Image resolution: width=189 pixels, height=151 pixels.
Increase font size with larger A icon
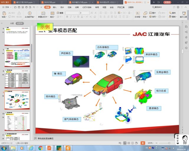click(x=92, y=13)
